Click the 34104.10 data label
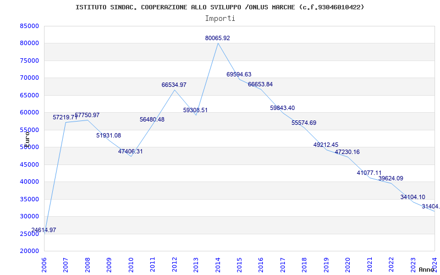Screen dimensions: 440x275 413,197
